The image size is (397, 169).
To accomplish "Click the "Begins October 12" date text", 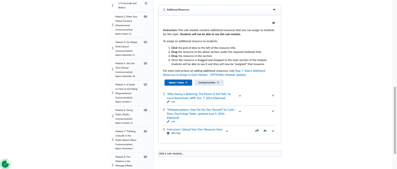I will [124, 123].
